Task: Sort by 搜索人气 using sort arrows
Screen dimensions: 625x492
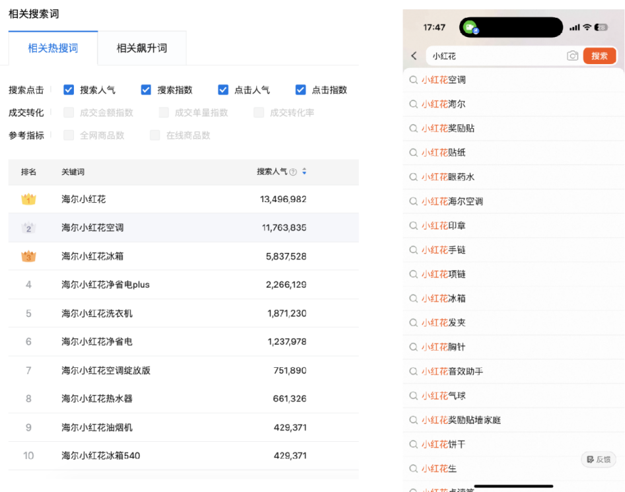Action: [304, 172]
